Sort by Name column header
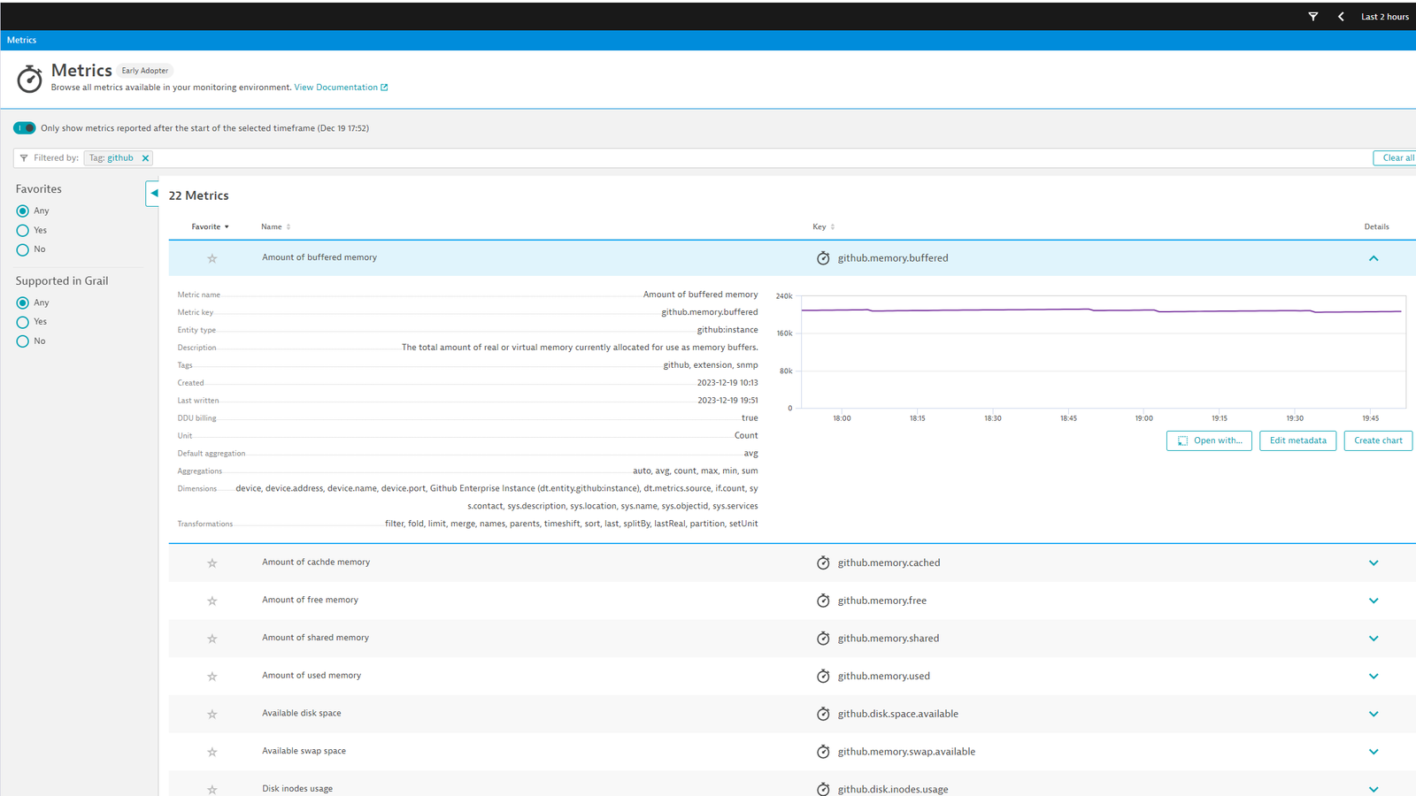Viewport: 1416px width, 796px height. click(276, 227)
